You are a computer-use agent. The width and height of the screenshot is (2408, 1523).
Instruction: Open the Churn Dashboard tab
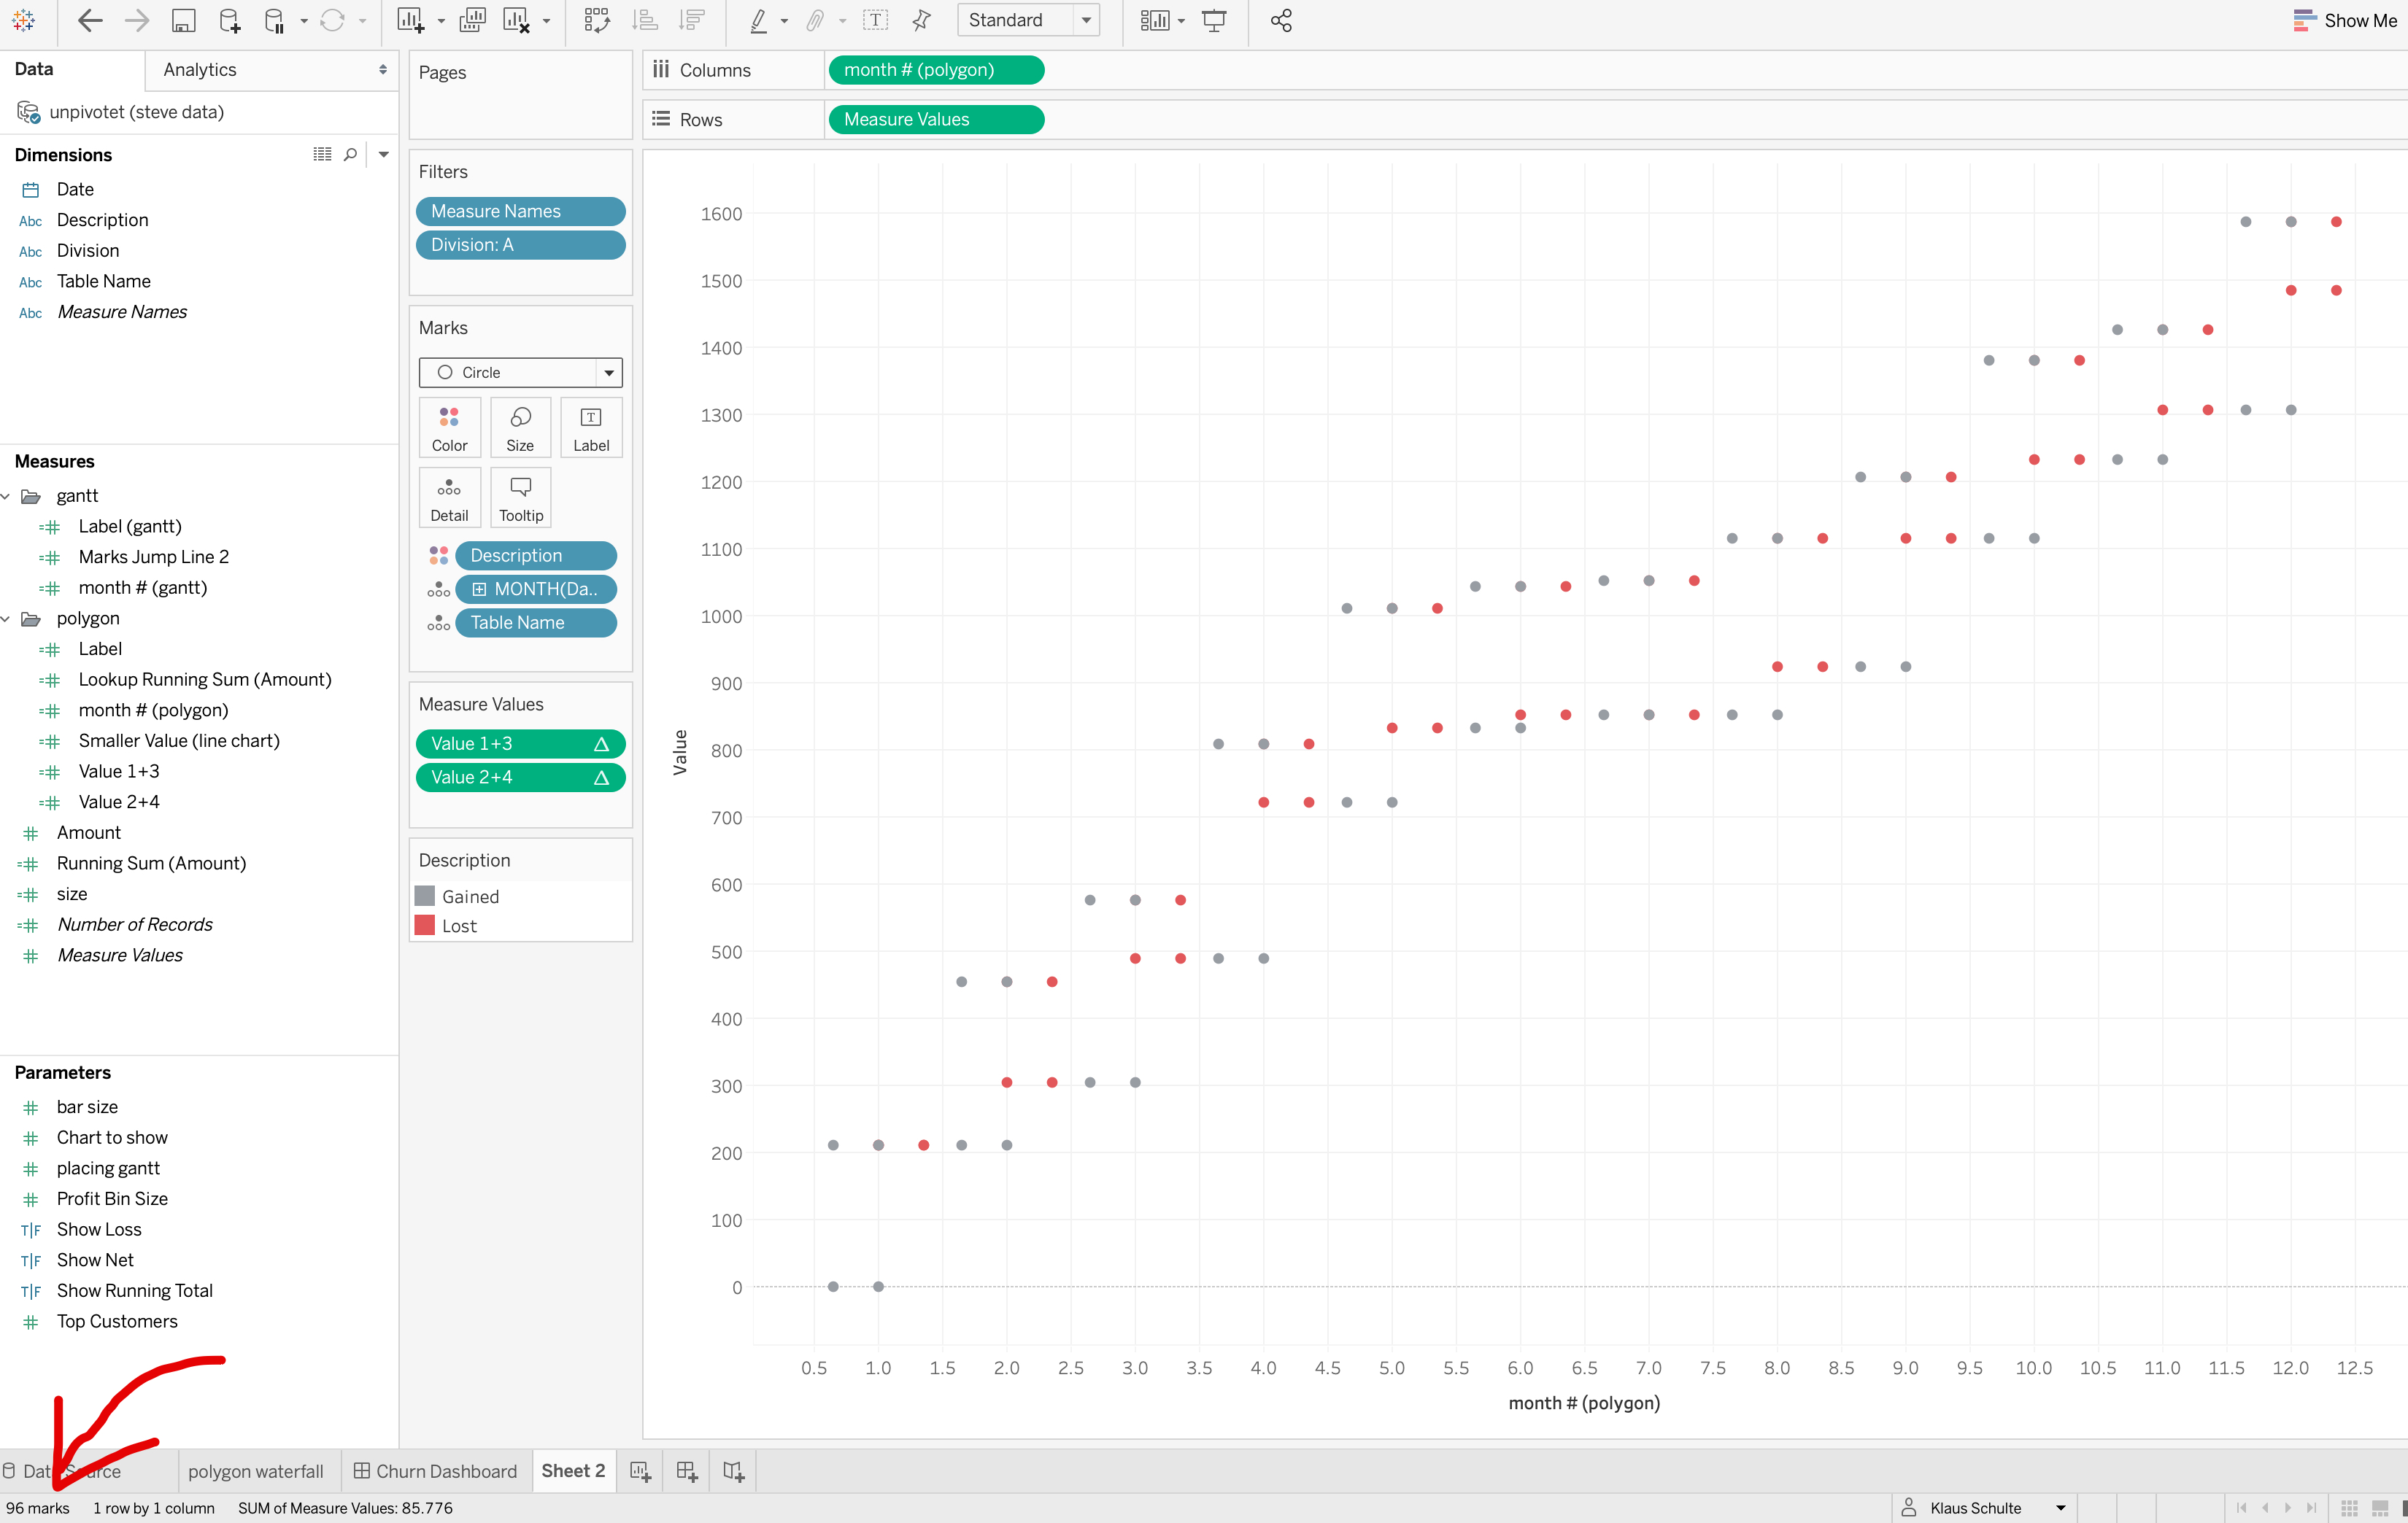[x=436, y=1471]
